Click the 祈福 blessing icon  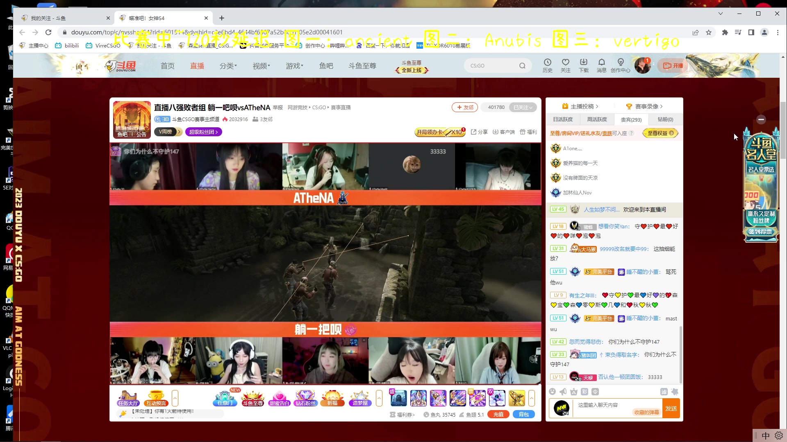(x=332, y=398)
